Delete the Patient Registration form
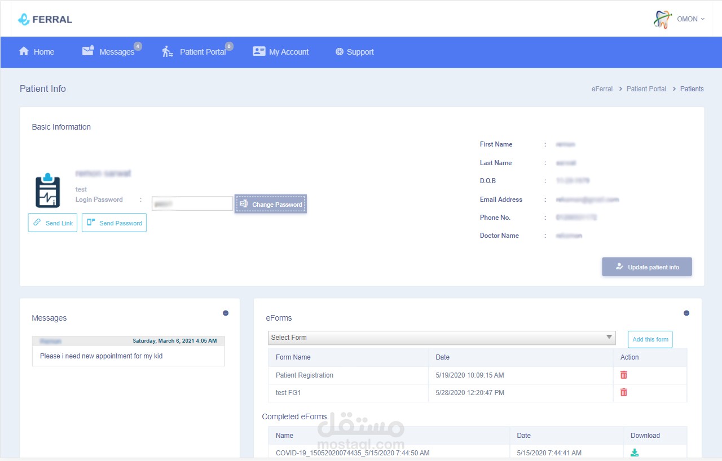The height and width of the screenshot is (461, 722). [624, 375]
